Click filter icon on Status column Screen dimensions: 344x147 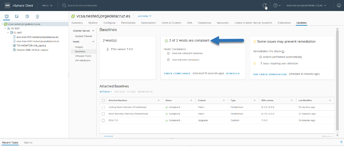point(191,100)
